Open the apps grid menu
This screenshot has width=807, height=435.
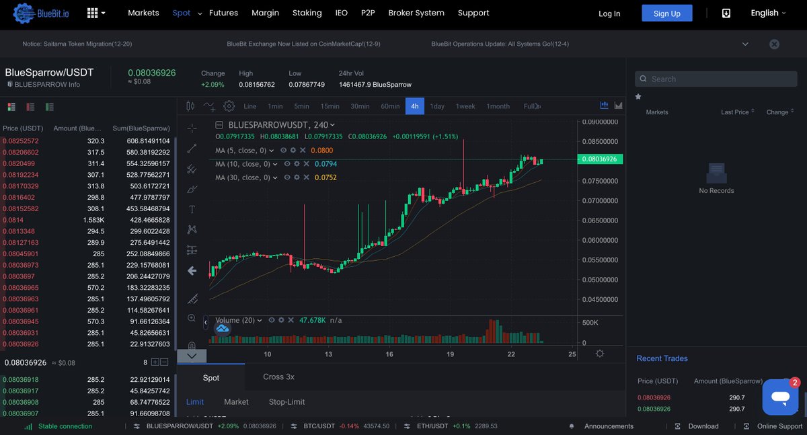pyautogui.click(x=96, y=13)
